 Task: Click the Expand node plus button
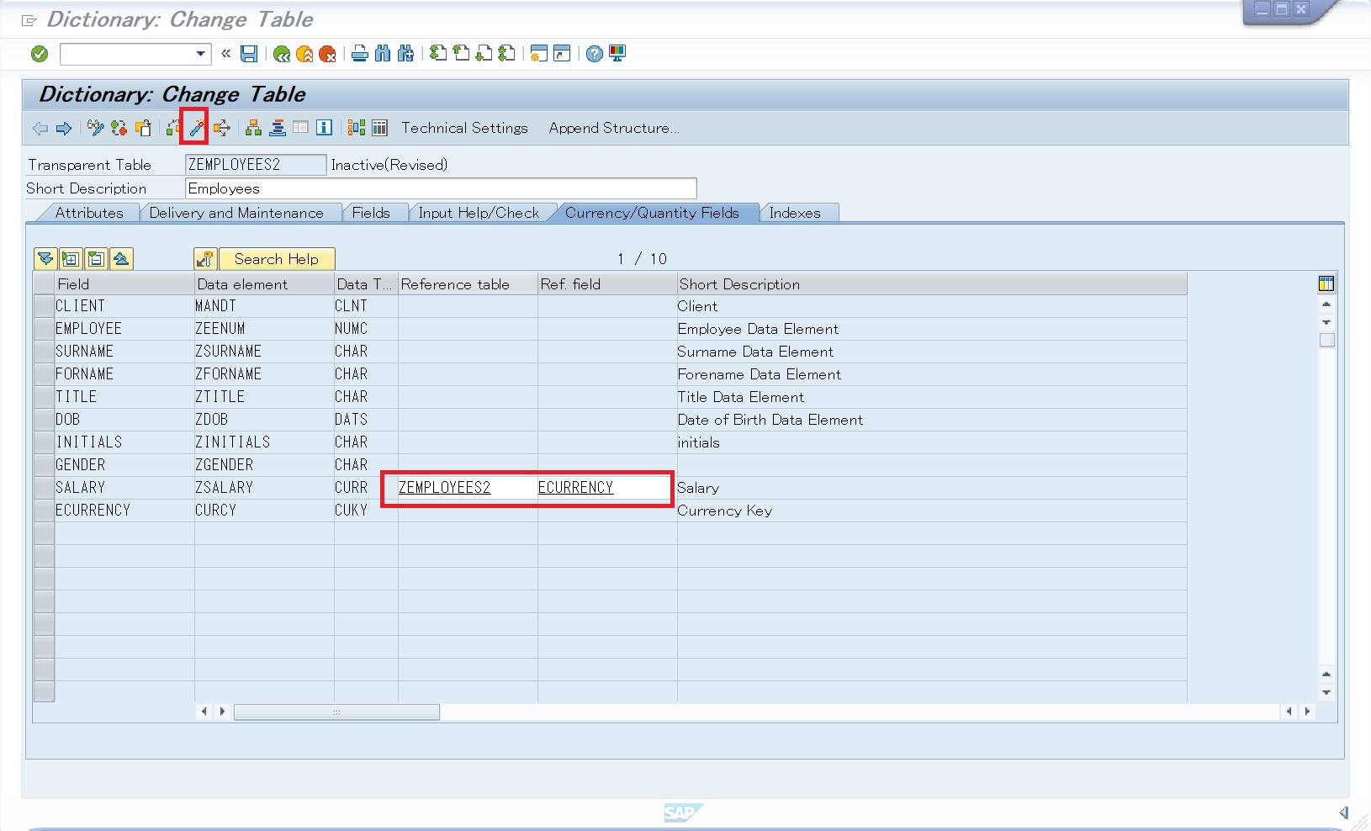[x=71, y=259]
